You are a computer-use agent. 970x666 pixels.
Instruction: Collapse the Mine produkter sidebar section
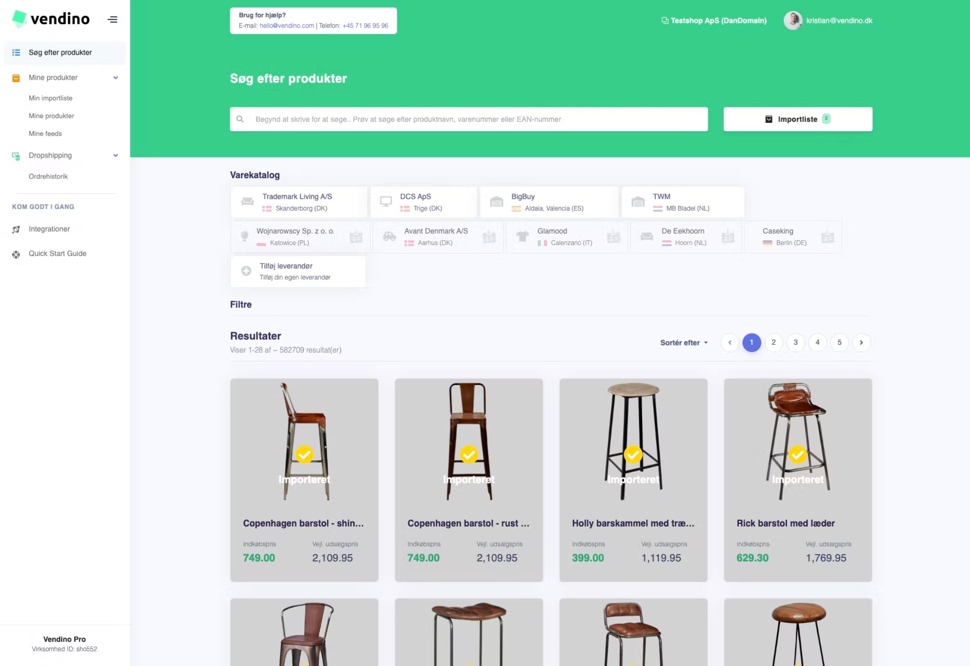[x=116, y=77]
